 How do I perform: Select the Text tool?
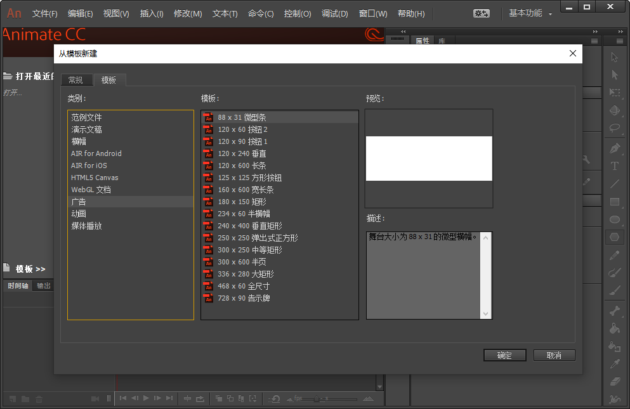[614, 165]
